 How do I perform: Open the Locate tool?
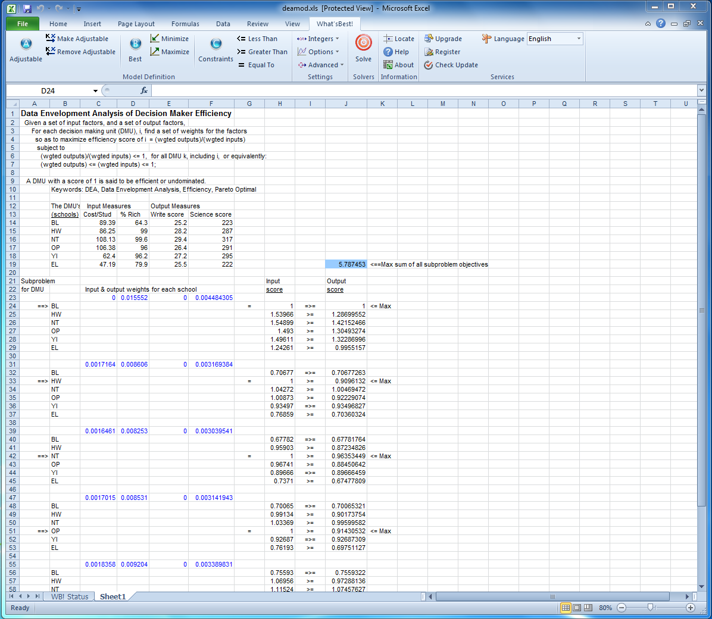coord(399,39)
